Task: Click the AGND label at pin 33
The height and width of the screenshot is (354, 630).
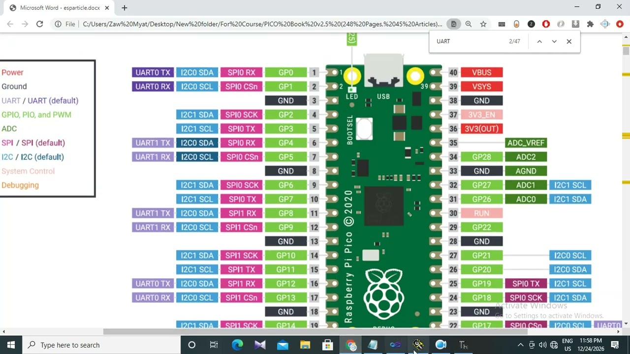Action: point(526,171)
